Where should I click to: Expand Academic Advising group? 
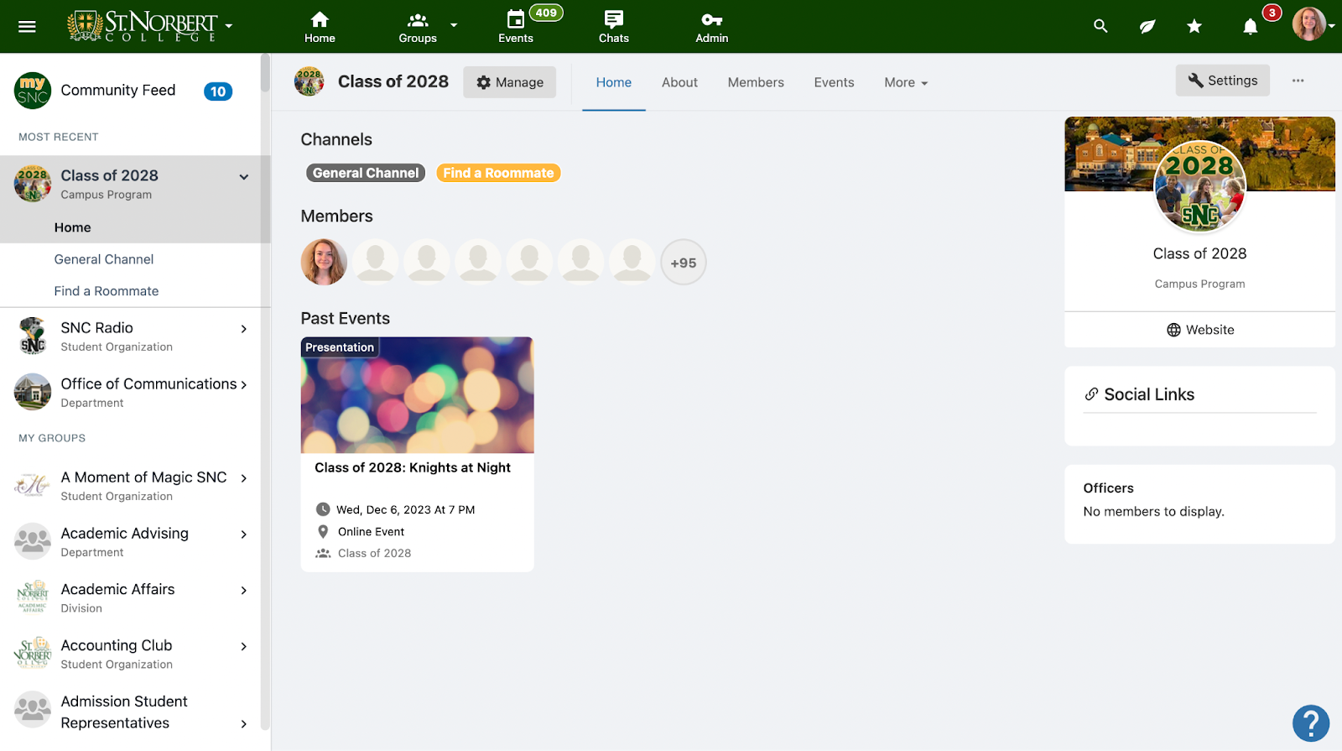click(243, 535)
